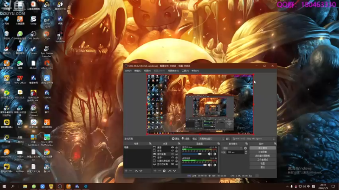Toggle lock on 选手1 source
The width and height of the screenshot is (339, 190).
176,151
